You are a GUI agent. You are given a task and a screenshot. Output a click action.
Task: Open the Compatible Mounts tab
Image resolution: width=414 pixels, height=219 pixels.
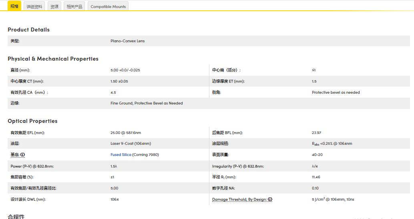(108, 7)
